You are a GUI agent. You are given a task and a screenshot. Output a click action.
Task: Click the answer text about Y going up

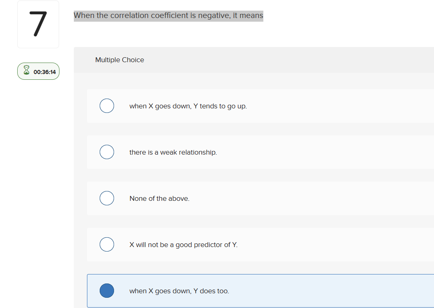188,106
